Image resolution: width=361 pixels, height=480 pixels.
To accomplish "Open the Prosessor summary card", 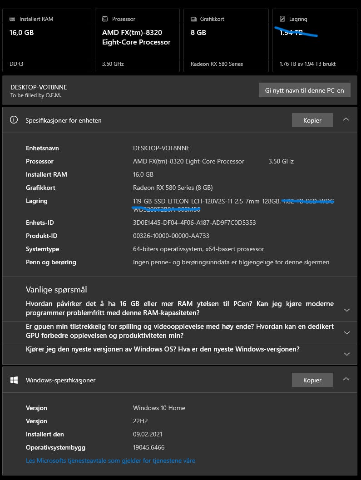I will pyautogui.click(x=137, y=40).
